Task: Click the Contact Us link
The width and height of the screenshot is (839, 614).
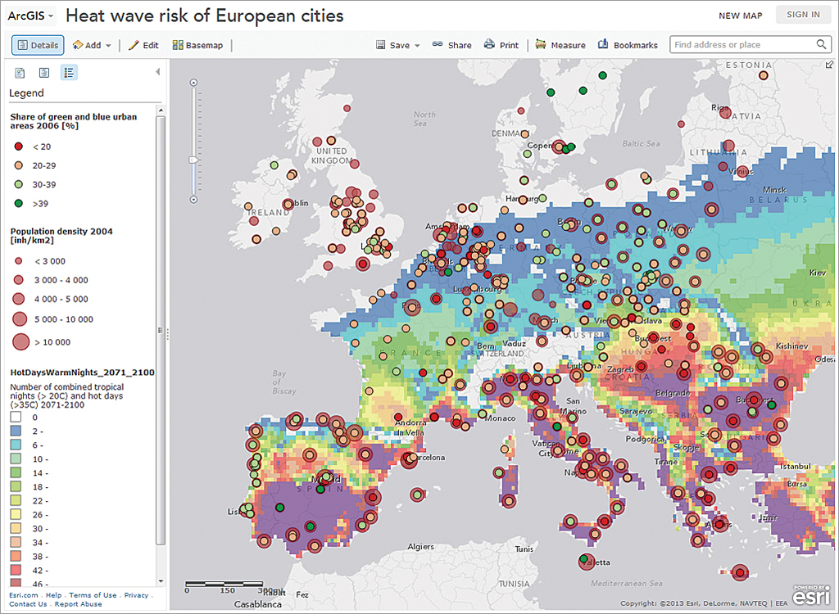Action: click(x=28, y=604)
